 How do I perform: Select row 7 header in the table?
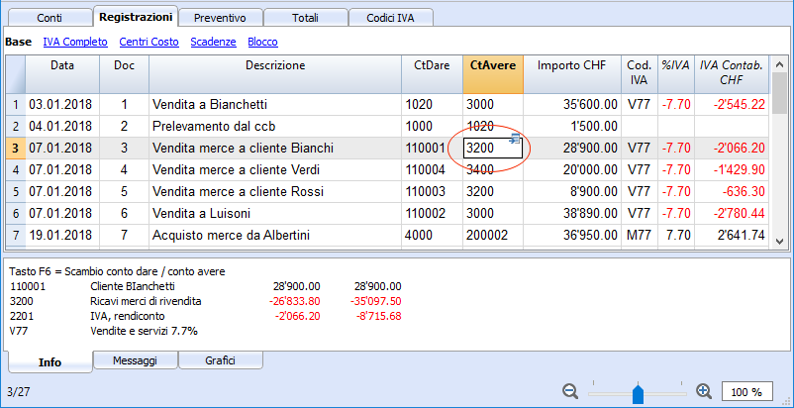click(x=15, y=235)
